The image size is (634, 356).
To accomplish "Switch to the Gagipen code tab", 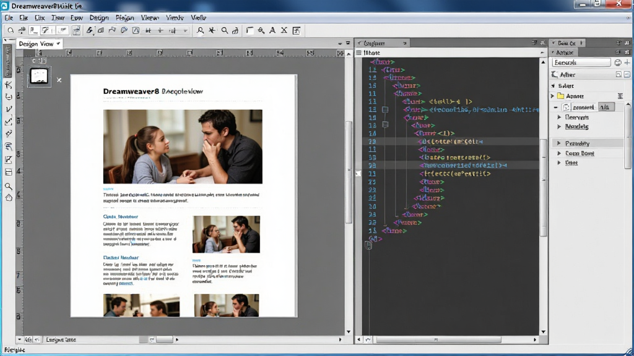I will 382,43.
